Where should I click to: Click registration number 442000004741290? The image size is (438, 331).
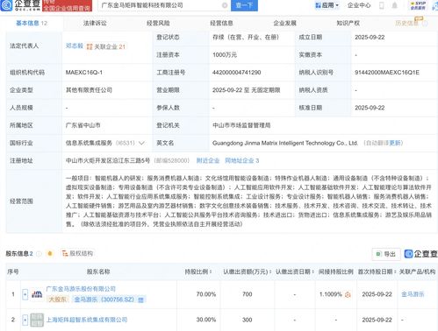tap(236, 73)
